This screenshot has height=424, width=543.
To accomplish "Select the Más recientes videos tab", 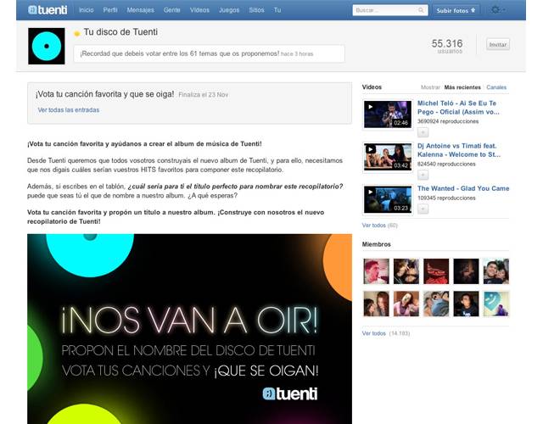I will [462, 87].
